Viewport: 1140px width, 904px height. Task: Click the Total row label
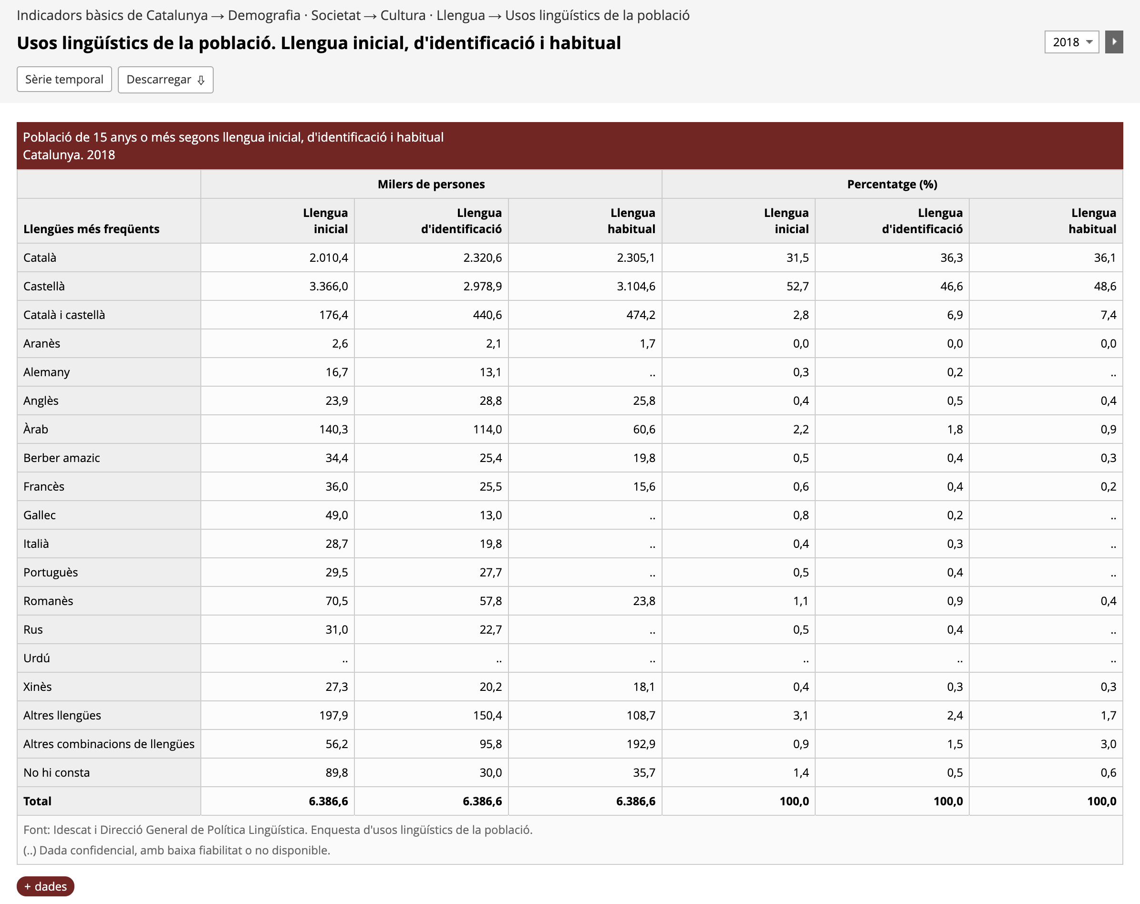click(37, 801)
